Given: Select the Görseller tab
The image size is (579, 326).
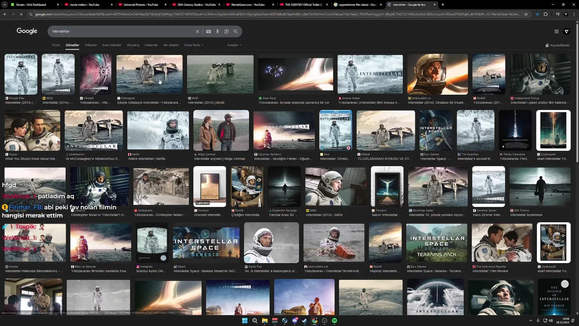Looking at the screenshot, I should (72, 45).
